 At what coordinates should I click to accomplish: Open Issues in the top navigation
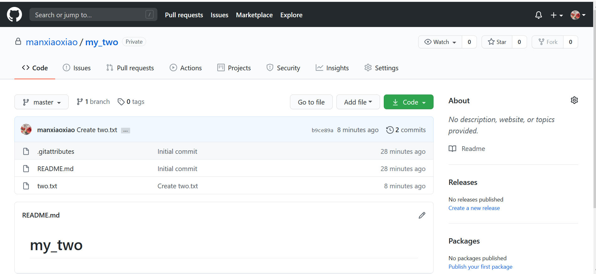coord(219,15)
